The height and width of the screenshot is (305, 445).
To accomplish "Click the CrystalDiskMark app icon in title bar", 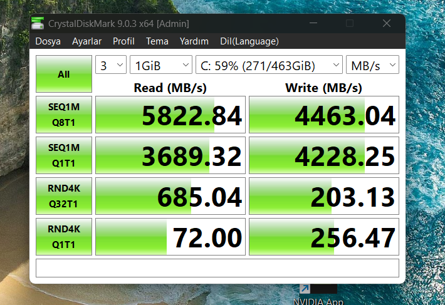I will (x=38, y=23).
